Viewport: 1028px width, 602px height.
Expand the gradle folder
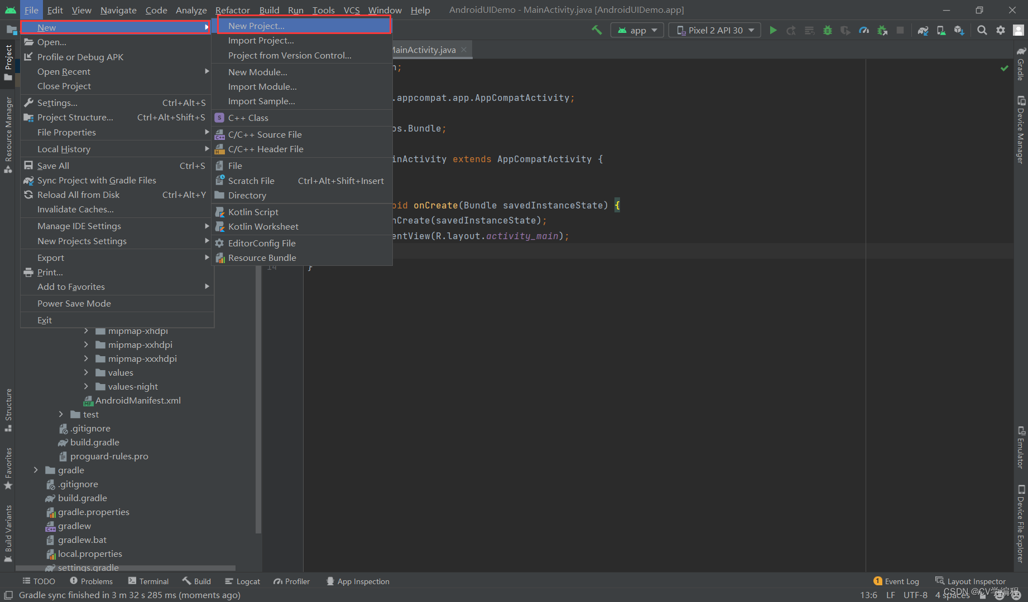(36, 470)
